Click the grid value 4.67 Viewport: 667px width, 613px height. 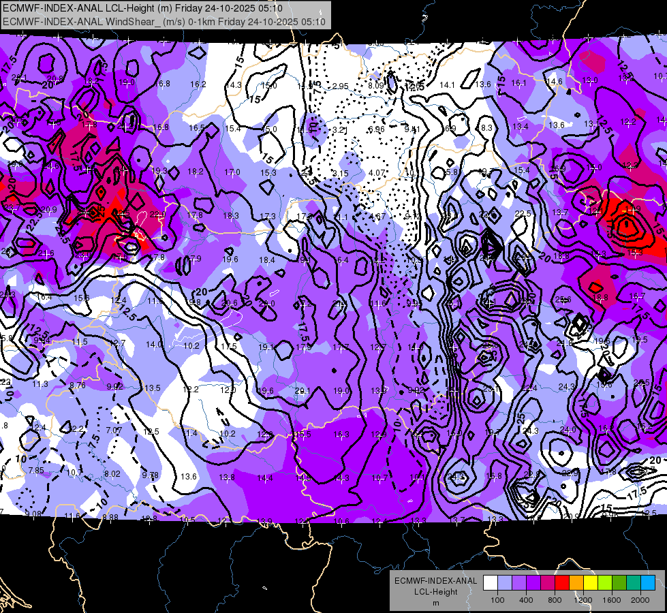[377, 216]
